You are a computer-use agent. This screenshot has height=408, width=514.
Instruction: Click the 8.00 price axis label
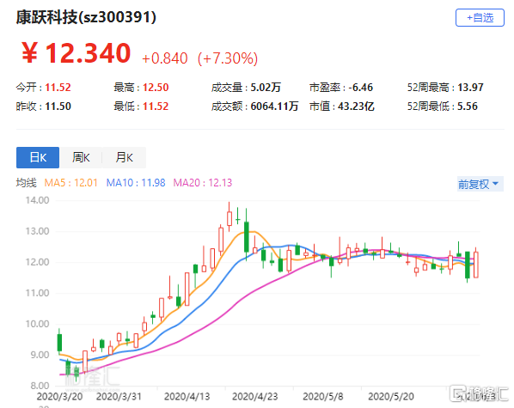click(x=40, y=386)
